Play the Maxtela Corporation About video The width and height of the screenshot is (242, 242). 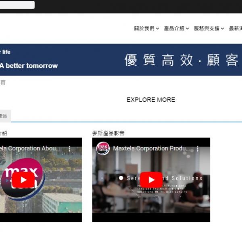23,180
